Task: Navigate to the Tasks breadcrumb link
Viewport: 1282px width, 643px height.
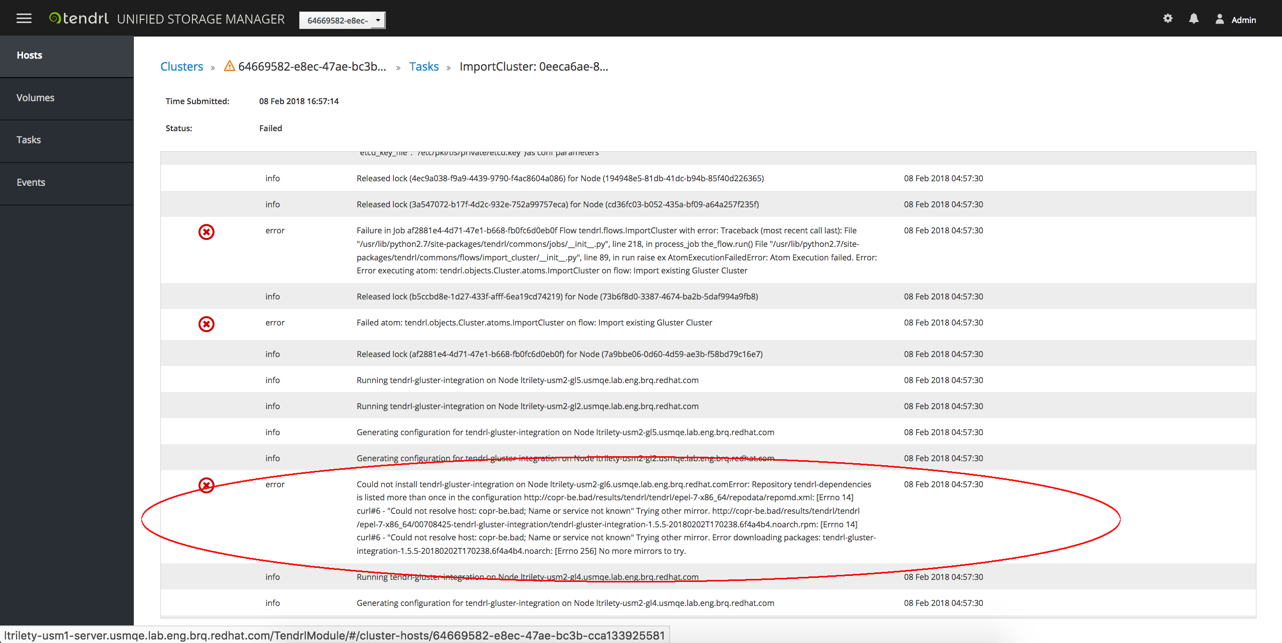Action: point(423,67)
